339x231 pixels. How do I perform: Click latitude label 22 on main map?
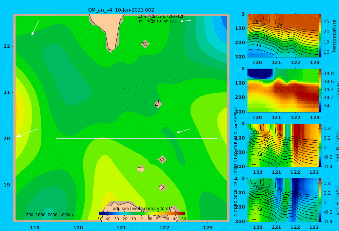pos(7,46)
